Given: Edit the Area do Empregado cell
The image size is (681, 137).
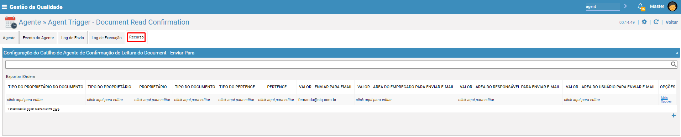Looking at the screenshot, I should point(374,100).
